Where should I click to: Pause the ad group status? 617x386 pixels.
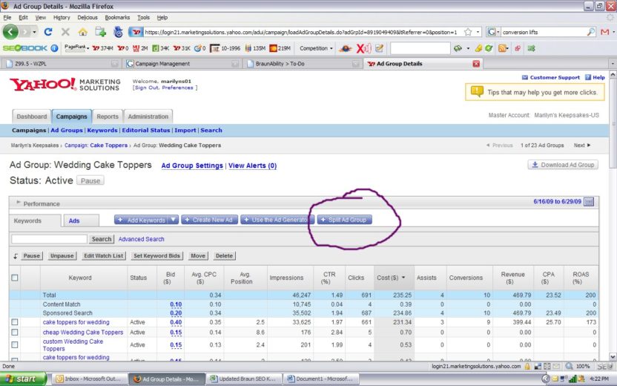90,181
